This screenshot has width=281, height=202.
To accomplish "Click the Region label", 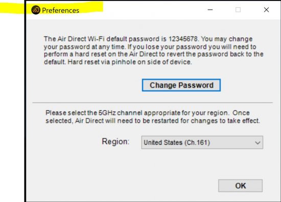I will [115, 141].
